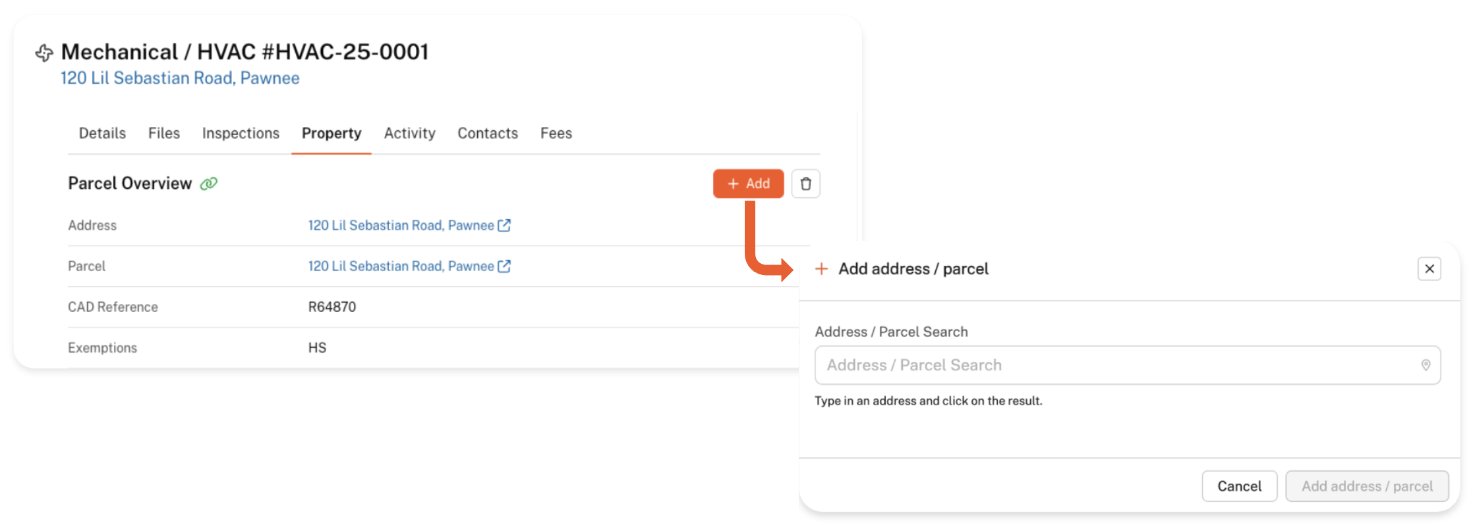Click the green link icon next to Parcel Overview
1475x525 pixels.
[209, 184]
